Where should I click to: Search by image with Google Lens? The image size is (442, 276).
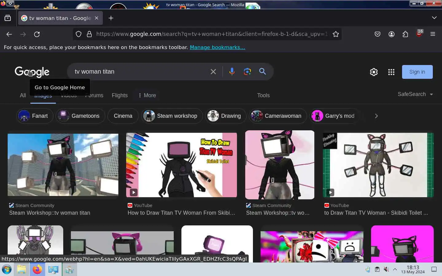[x=247, y=71]
